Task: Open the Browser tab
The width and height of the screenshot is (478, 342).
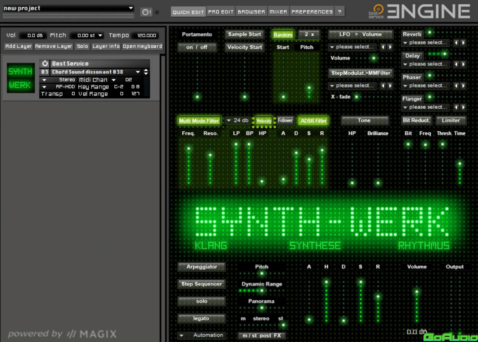Action: (251, 12)
